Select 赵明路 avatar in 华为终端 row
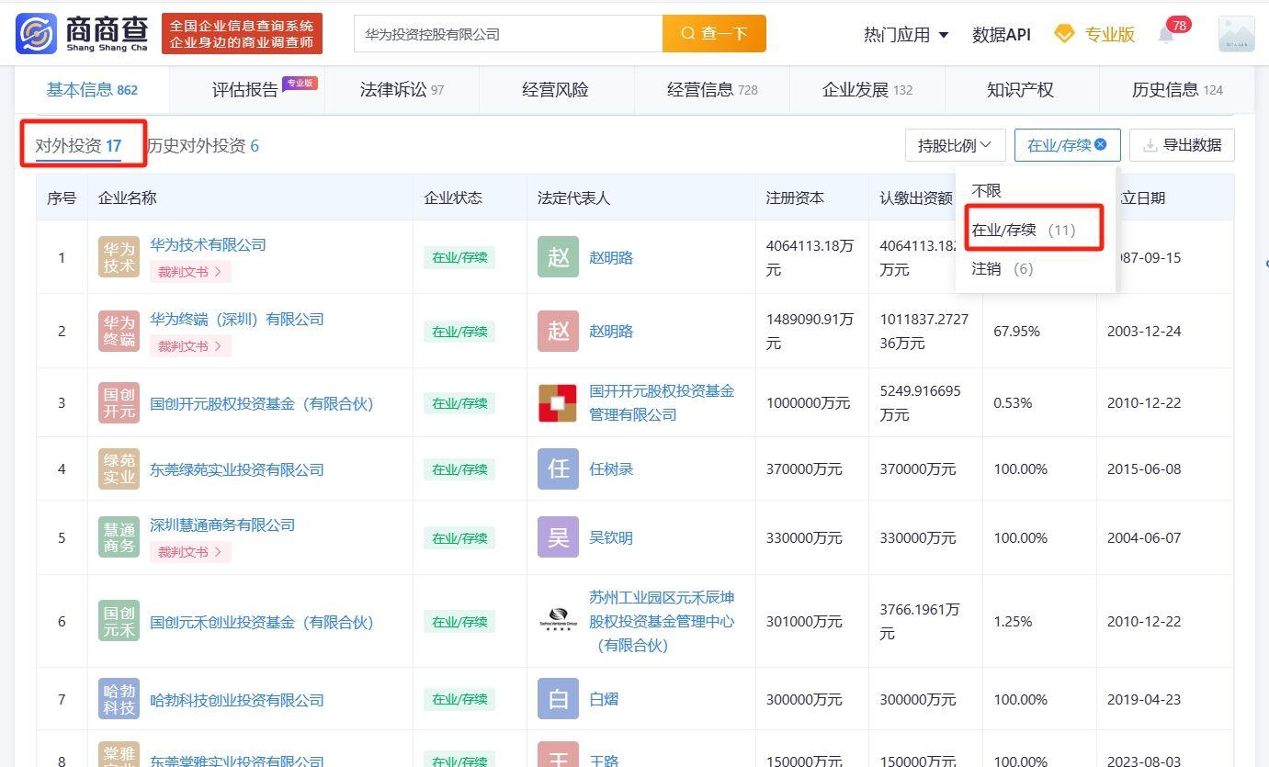 click(x=559, y=331)
